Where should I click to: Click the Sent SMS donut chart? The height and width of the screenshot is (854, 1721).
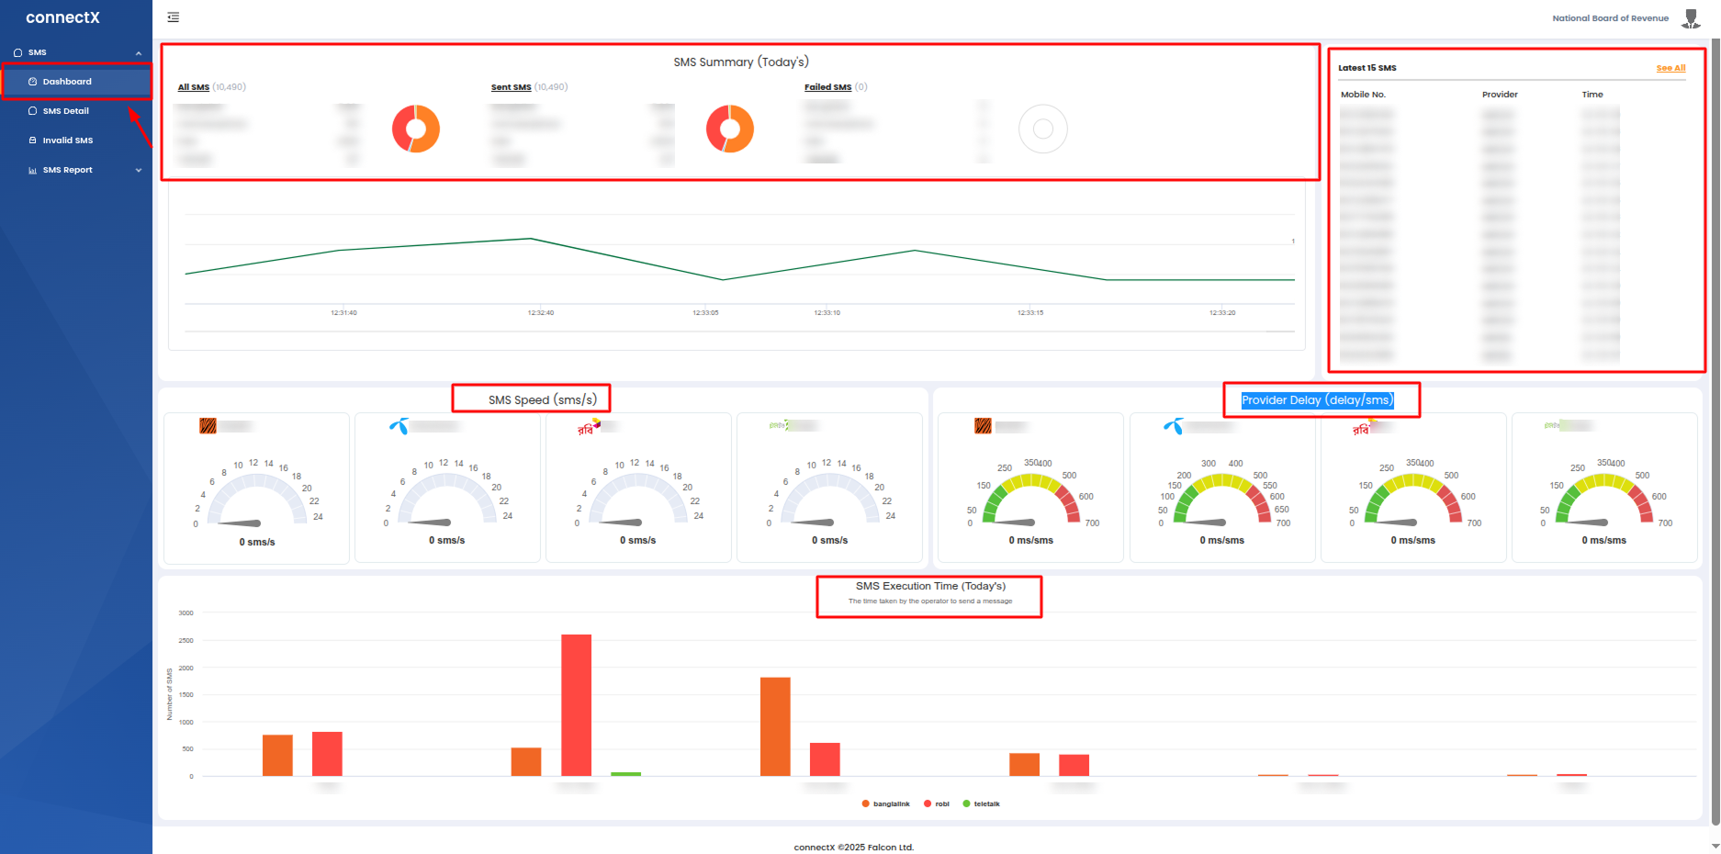pos(730,129)
